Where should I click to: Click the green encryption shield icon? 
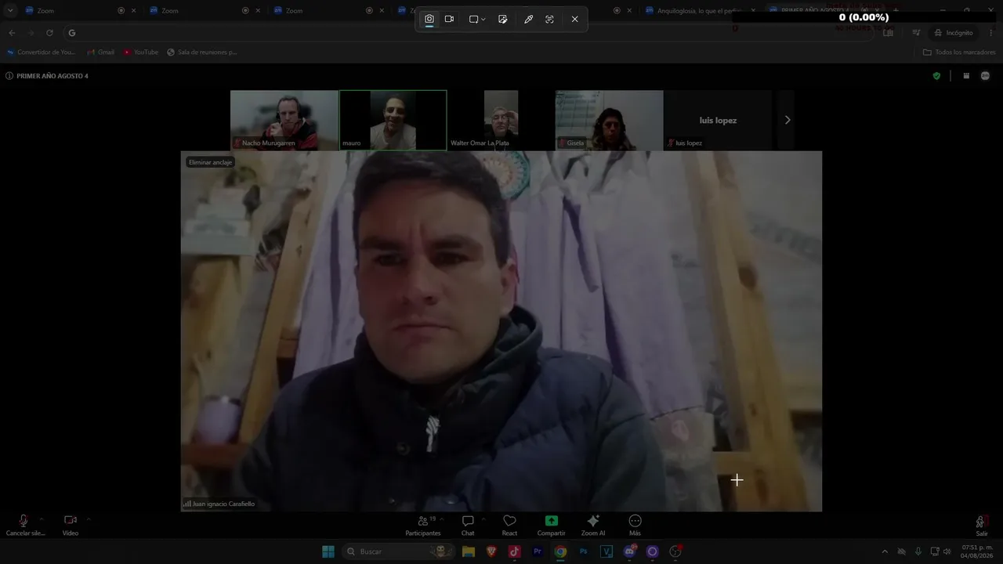[936, 76]
